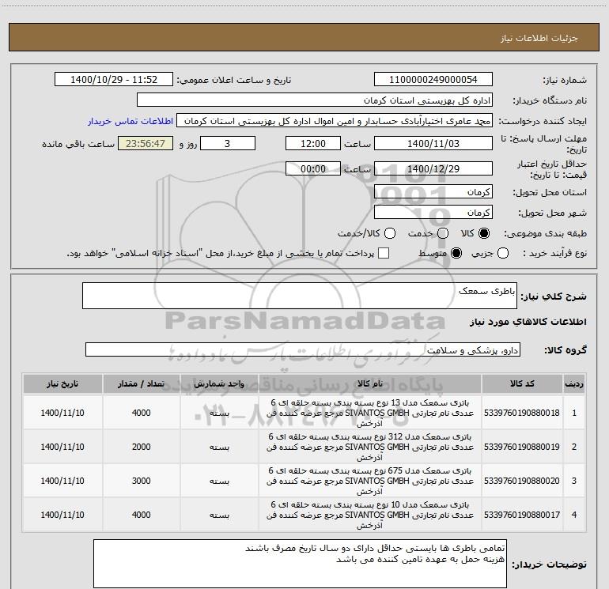Click the public announcement date field 1400/10/29 - 11:52
The image size is (609, 589).
(x=114, y=80)
